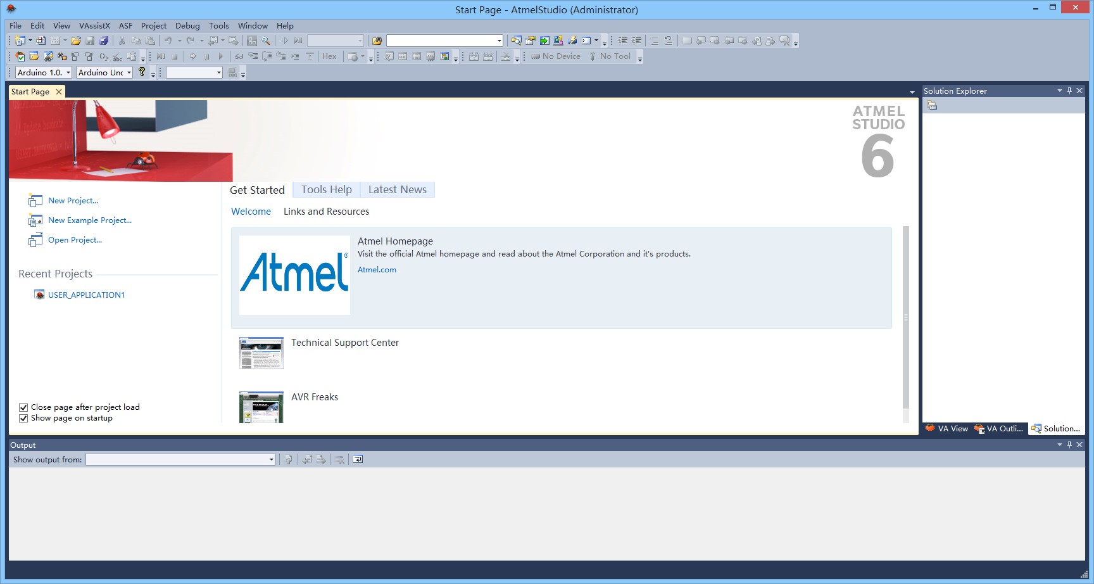Image resolution: width=1094 pixels, height=584 pixels.
Task: Pin the Output panel
Action: 1069,445
